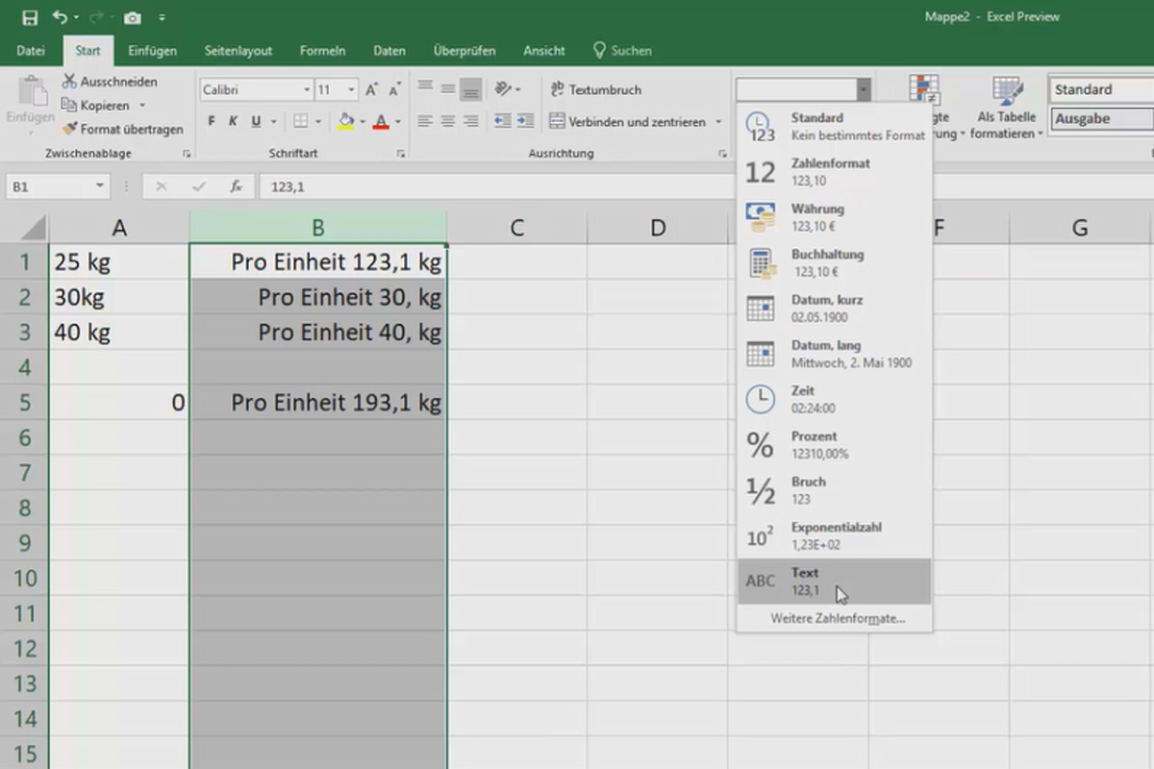Image resolution: width=1154 pixels, height=769 pixels.
Task: Click the Save icon in quick access toolbar
Action: tap(29, 16)
